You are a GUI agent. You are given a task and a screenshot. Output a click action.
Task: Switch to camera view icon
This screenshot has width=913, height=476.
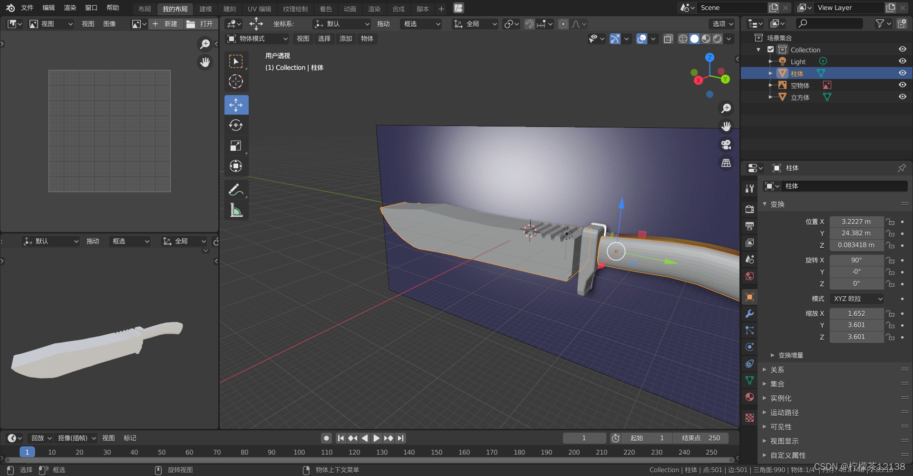tap(726, 145)
